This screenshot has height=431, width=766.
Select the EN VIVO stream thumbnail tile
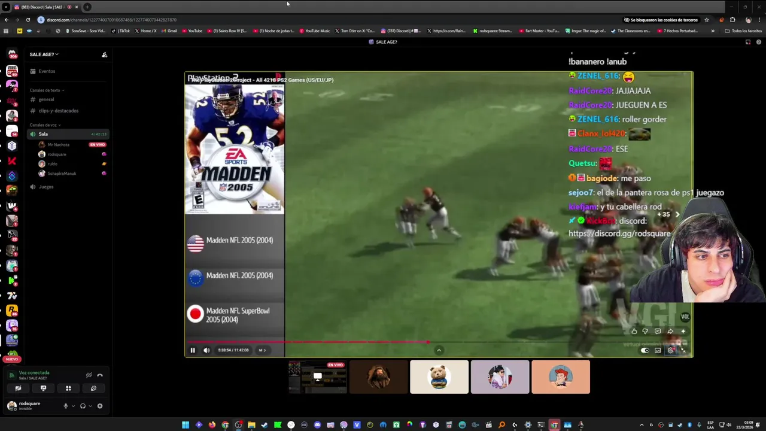point(318,377)
